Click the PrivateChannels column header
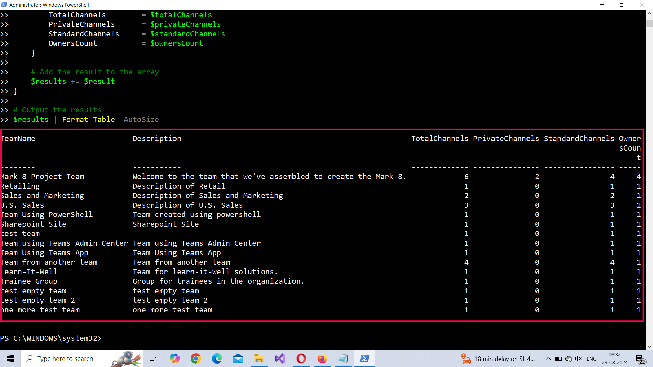653x367 pixels. [x=506, y=139]
